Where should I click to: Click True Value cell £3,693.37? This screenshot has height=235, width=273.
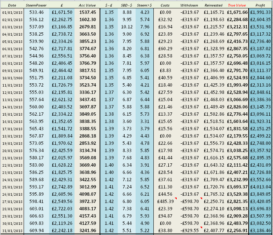click(x=237, y=187)
